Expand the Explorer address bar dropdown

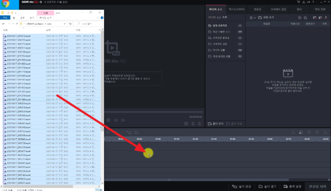click(65, 24)
